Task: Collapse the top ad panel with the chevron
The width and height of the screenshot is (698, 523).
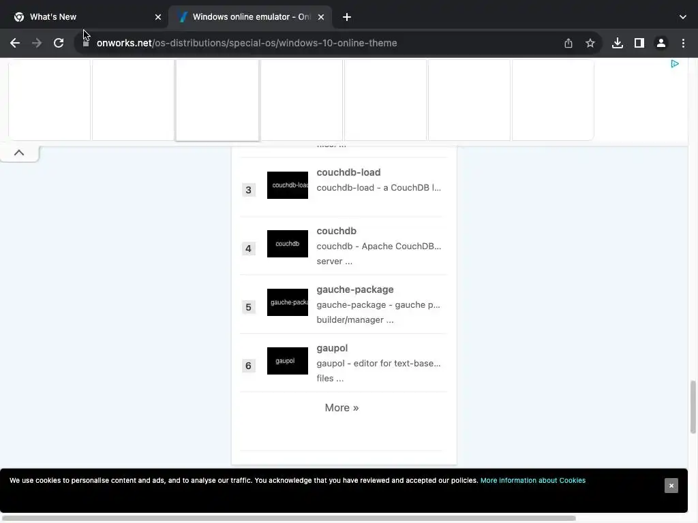Action: [18, 153]
